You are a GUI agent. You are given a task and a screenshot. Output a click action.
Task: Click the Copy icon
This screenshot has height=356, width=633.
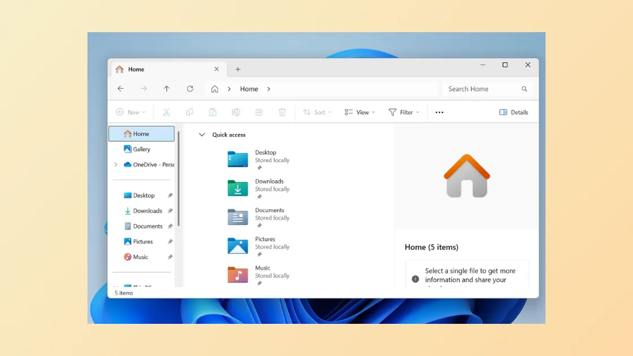point(189,112)
